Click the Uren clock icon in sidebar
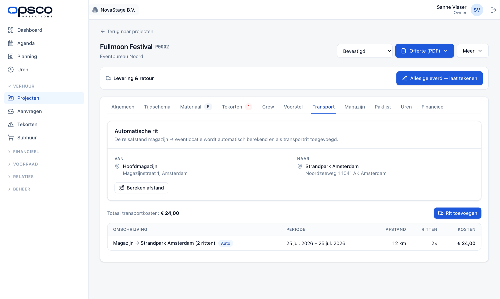This screenshot has width=500, height=299. click(11, 70)
